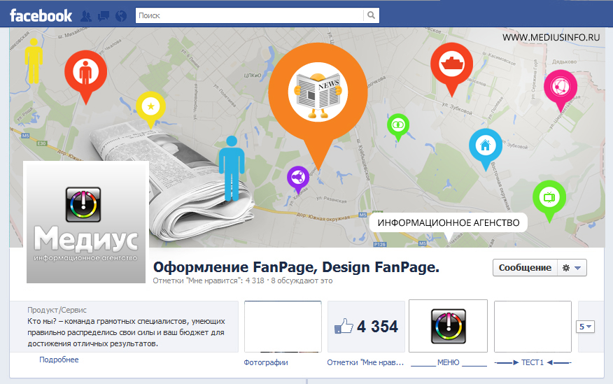Click the red person map pin

[85, 77]
